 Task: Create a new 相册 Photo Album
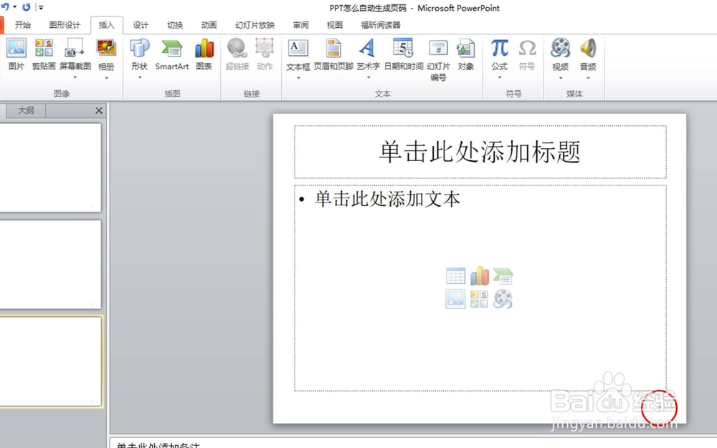tap(105, 54)
